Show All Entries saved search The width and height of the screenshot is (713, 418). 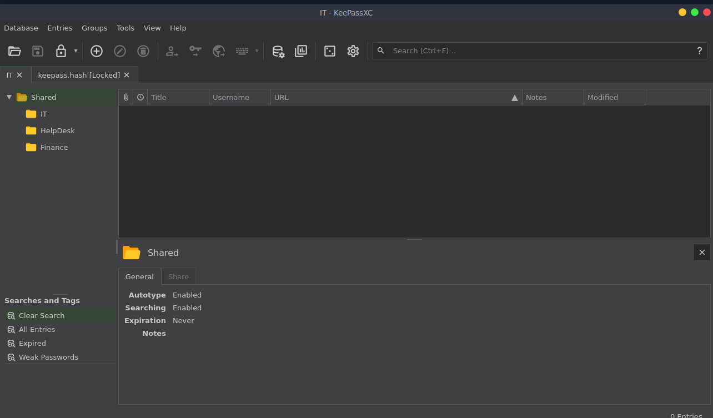point(60,329)
